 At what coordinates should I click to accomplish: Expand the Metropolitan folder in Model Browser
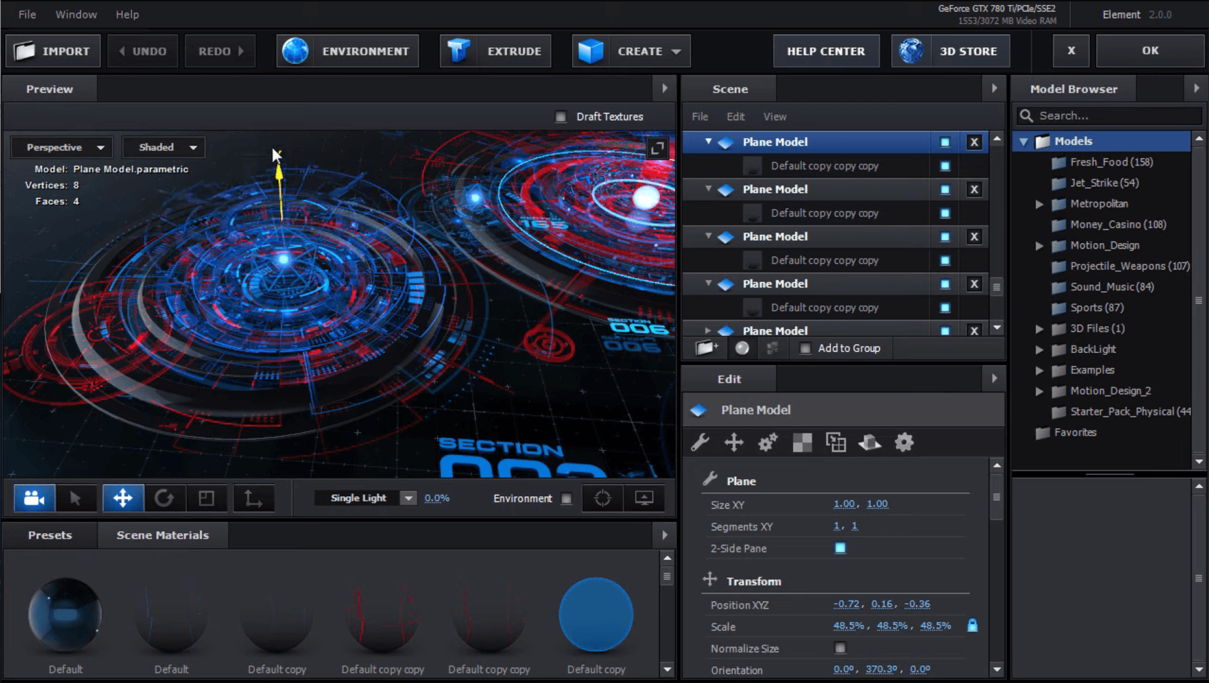1040,204
